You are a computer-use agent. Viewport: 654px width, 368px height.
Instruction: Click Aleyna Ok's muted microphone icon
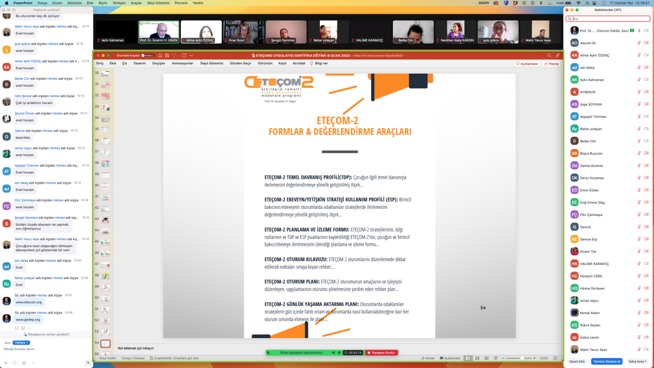639,43
